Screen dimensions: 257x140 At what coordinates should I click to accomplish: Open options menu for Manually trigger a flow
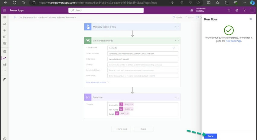(x=177, y=27)
